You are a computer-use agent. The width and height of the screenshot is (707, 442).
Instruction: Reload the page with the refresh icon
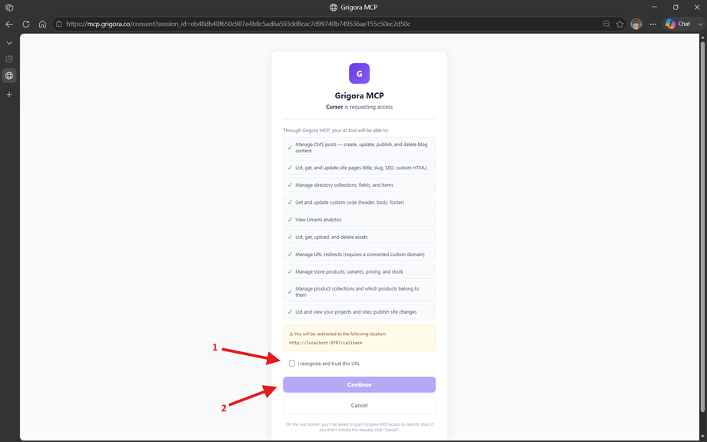click(x=25, y=24)
